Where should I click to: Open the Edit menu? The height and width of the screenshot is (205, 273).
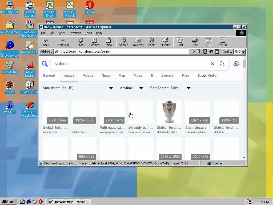point(52,33)
